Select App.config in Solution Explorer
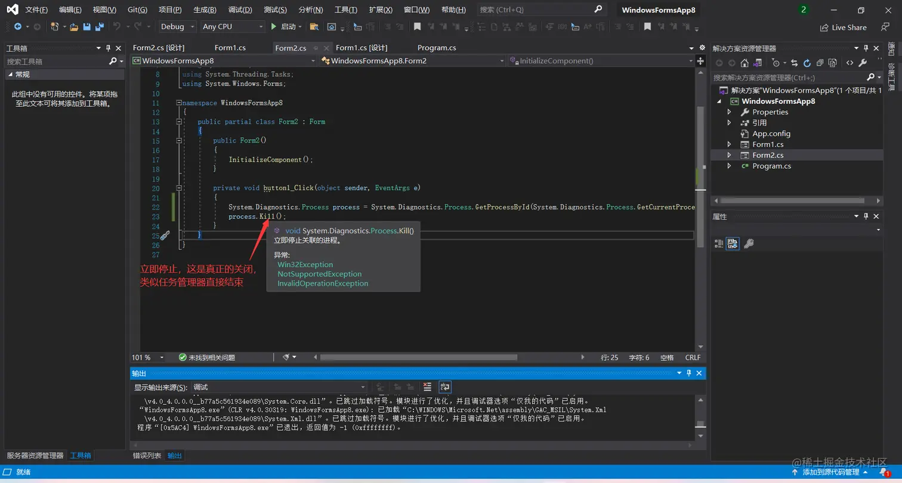 tap(771, 134)
